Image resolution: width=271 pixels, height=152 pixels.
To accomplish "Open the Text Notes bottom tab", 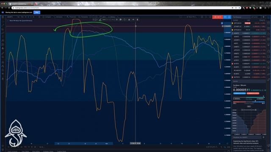I will coord(25,151).
